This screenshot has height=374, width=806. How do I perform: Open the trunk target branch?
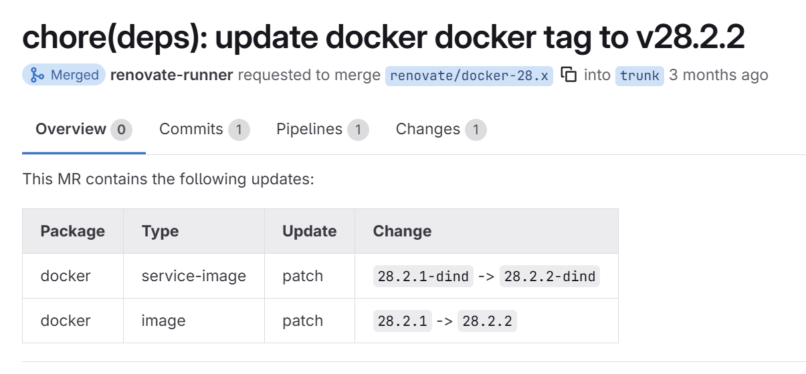(639, 75)
